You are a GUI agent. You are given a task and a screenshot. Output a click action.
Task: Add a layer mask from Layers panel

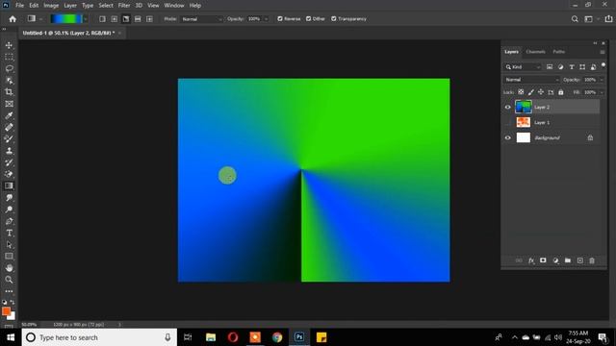point(543,260)
